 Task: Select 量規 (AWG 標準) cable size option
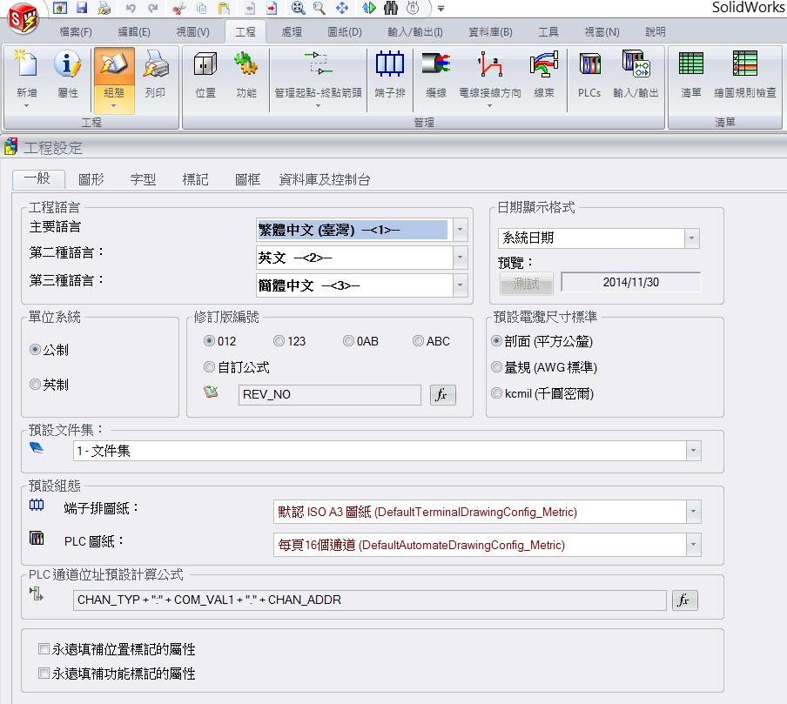pyautogui.click(x=497, y=367)
